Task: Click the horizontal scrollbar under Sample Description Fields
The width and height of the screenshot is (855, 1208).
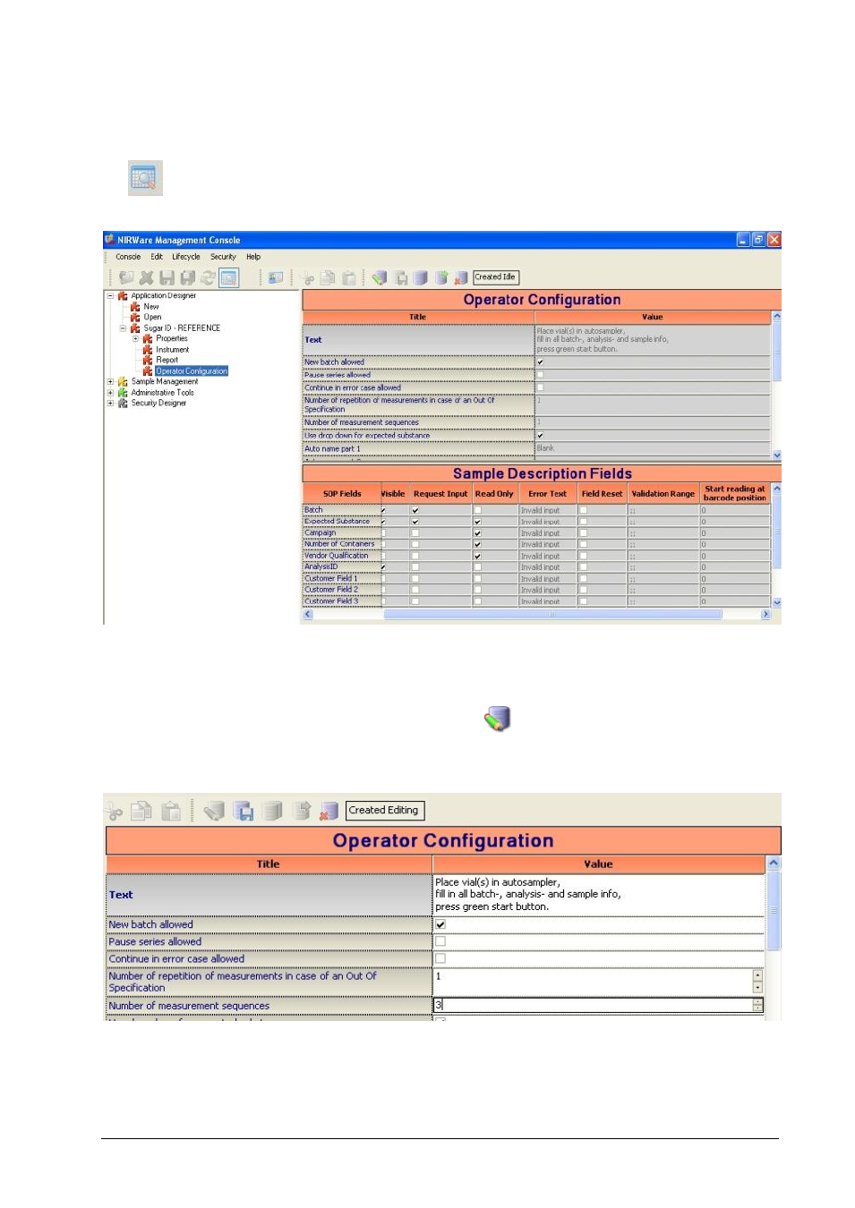Action: [537, 615]
